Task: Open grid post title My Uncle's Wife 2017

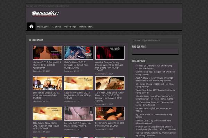Action: click(110, 125)
